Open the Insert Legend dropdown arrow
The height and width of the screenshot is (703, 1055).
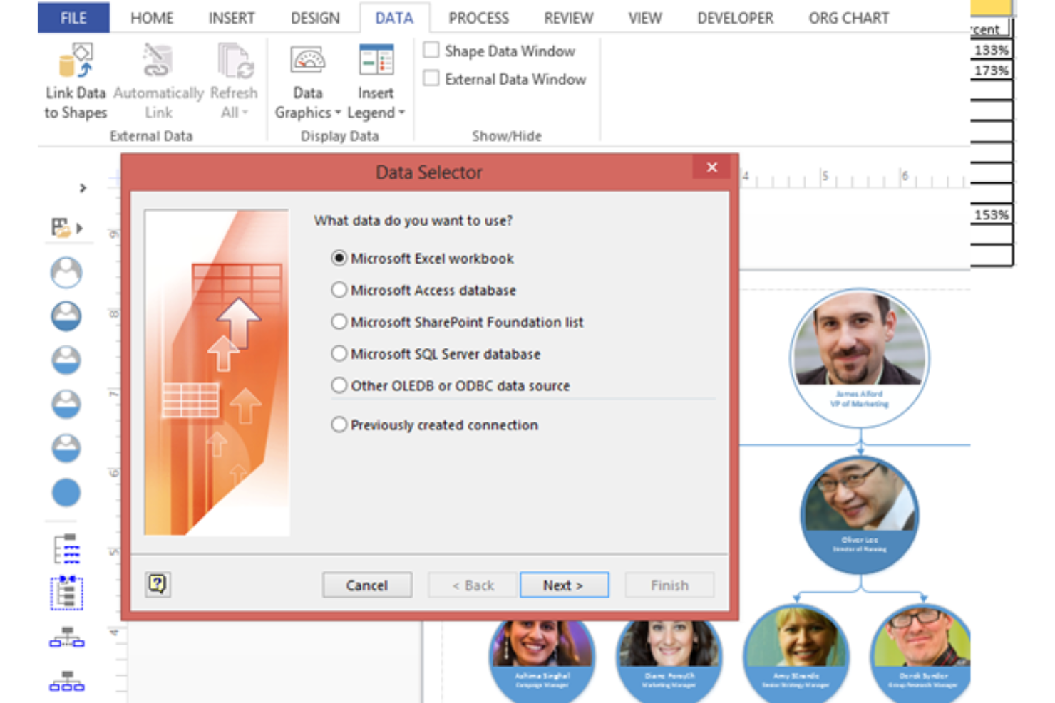click(401, 113)
